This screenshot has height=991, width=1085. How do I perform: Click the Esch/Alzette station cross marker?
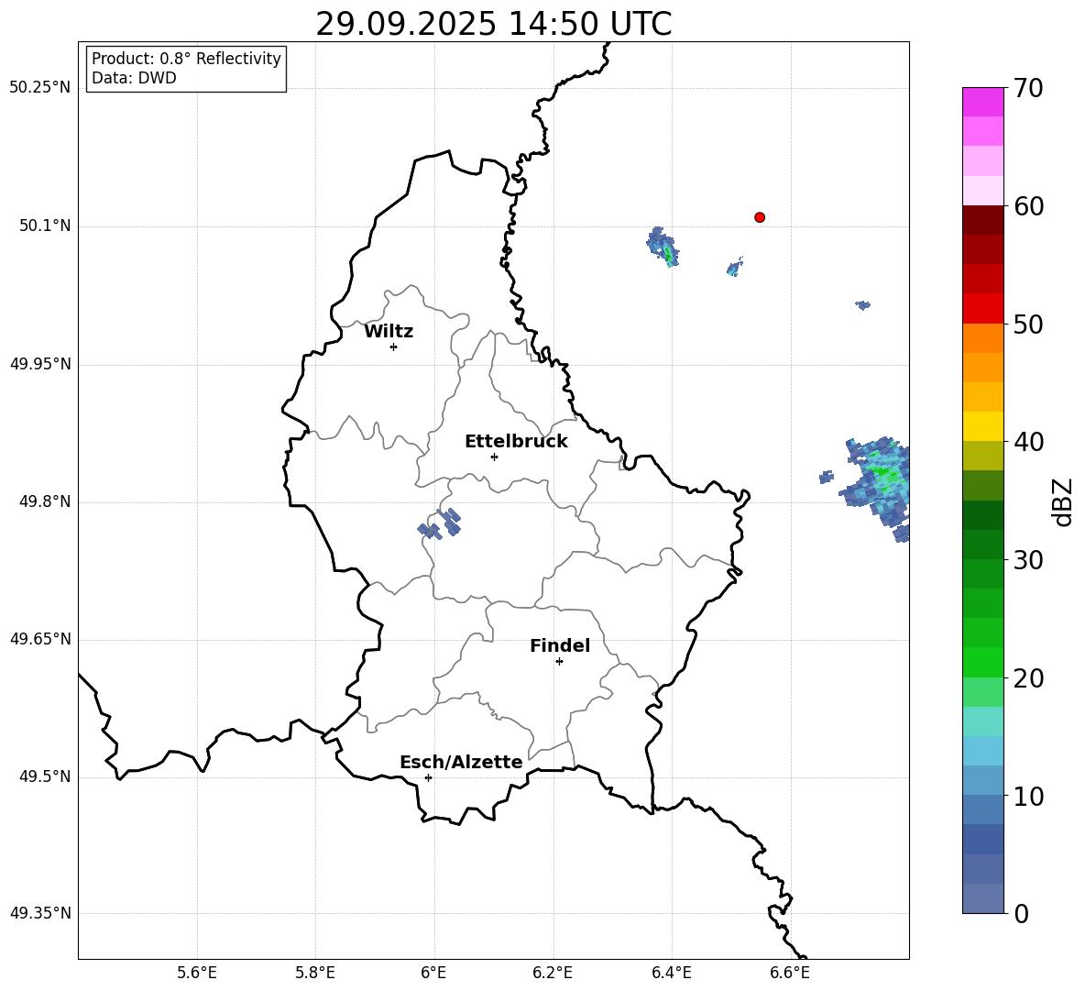tap(428, 777)
